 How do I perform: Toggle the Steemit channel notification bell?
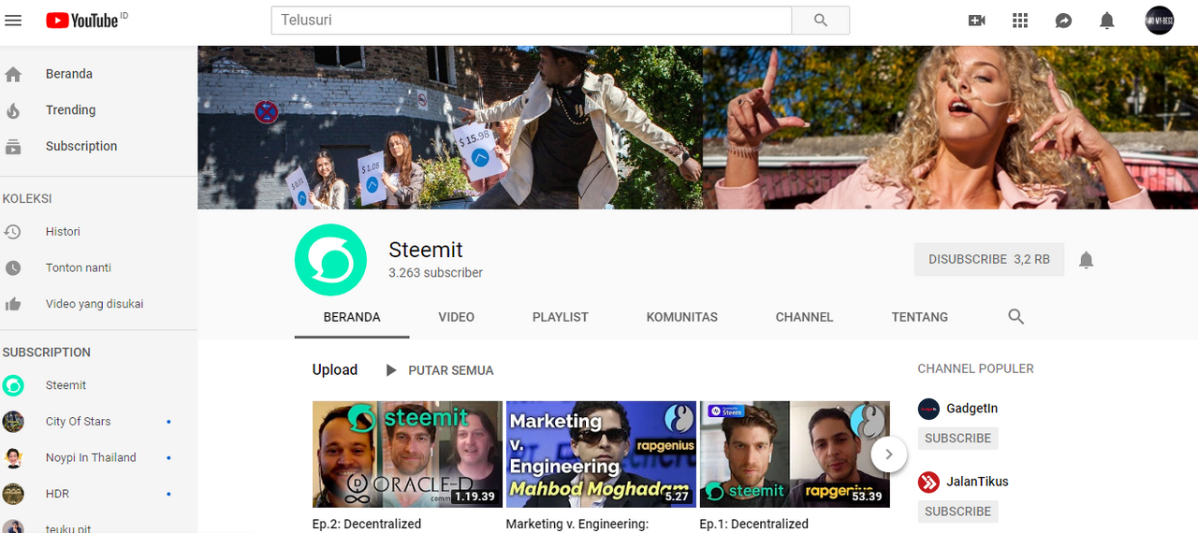point(1086,260)
